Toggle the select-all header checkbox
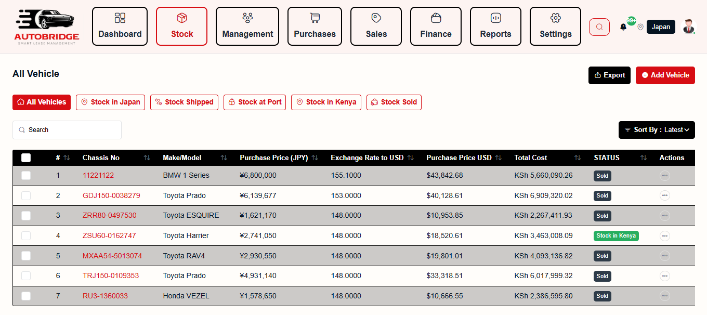The height and width of the screenshot is (315, 707). point(26,158)
